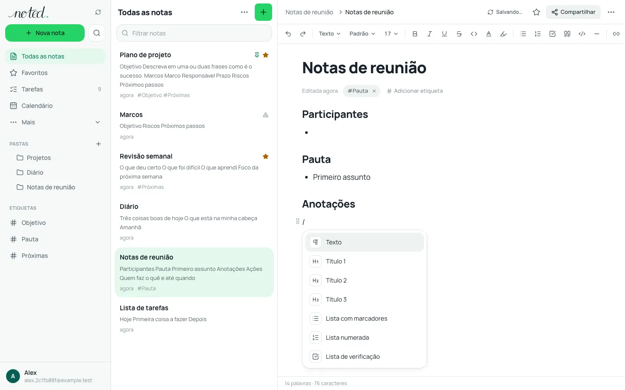Open the Padrão font dropdown

point(362,34)
